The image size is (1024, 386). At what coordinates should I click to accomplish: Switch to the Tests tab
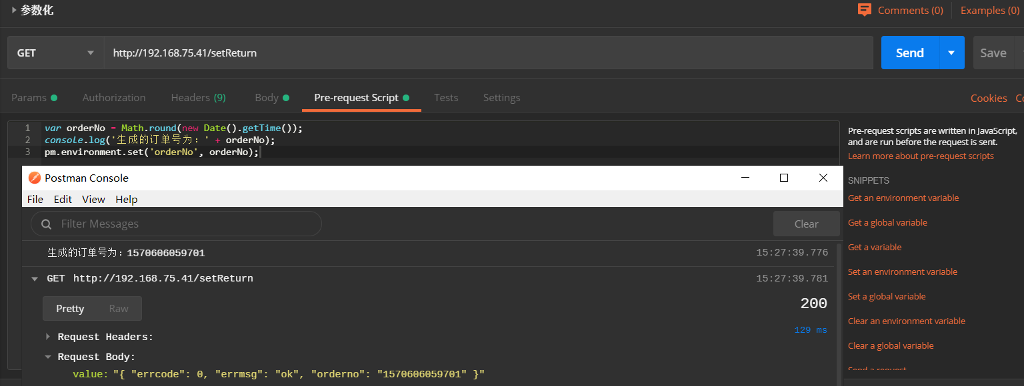[x=446, y=97]
